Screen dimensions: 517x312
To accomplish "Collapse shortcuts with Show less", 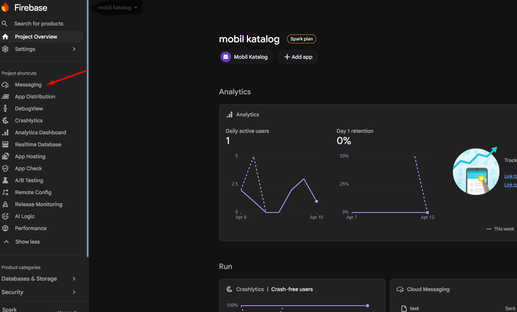I will pos(27,242).
